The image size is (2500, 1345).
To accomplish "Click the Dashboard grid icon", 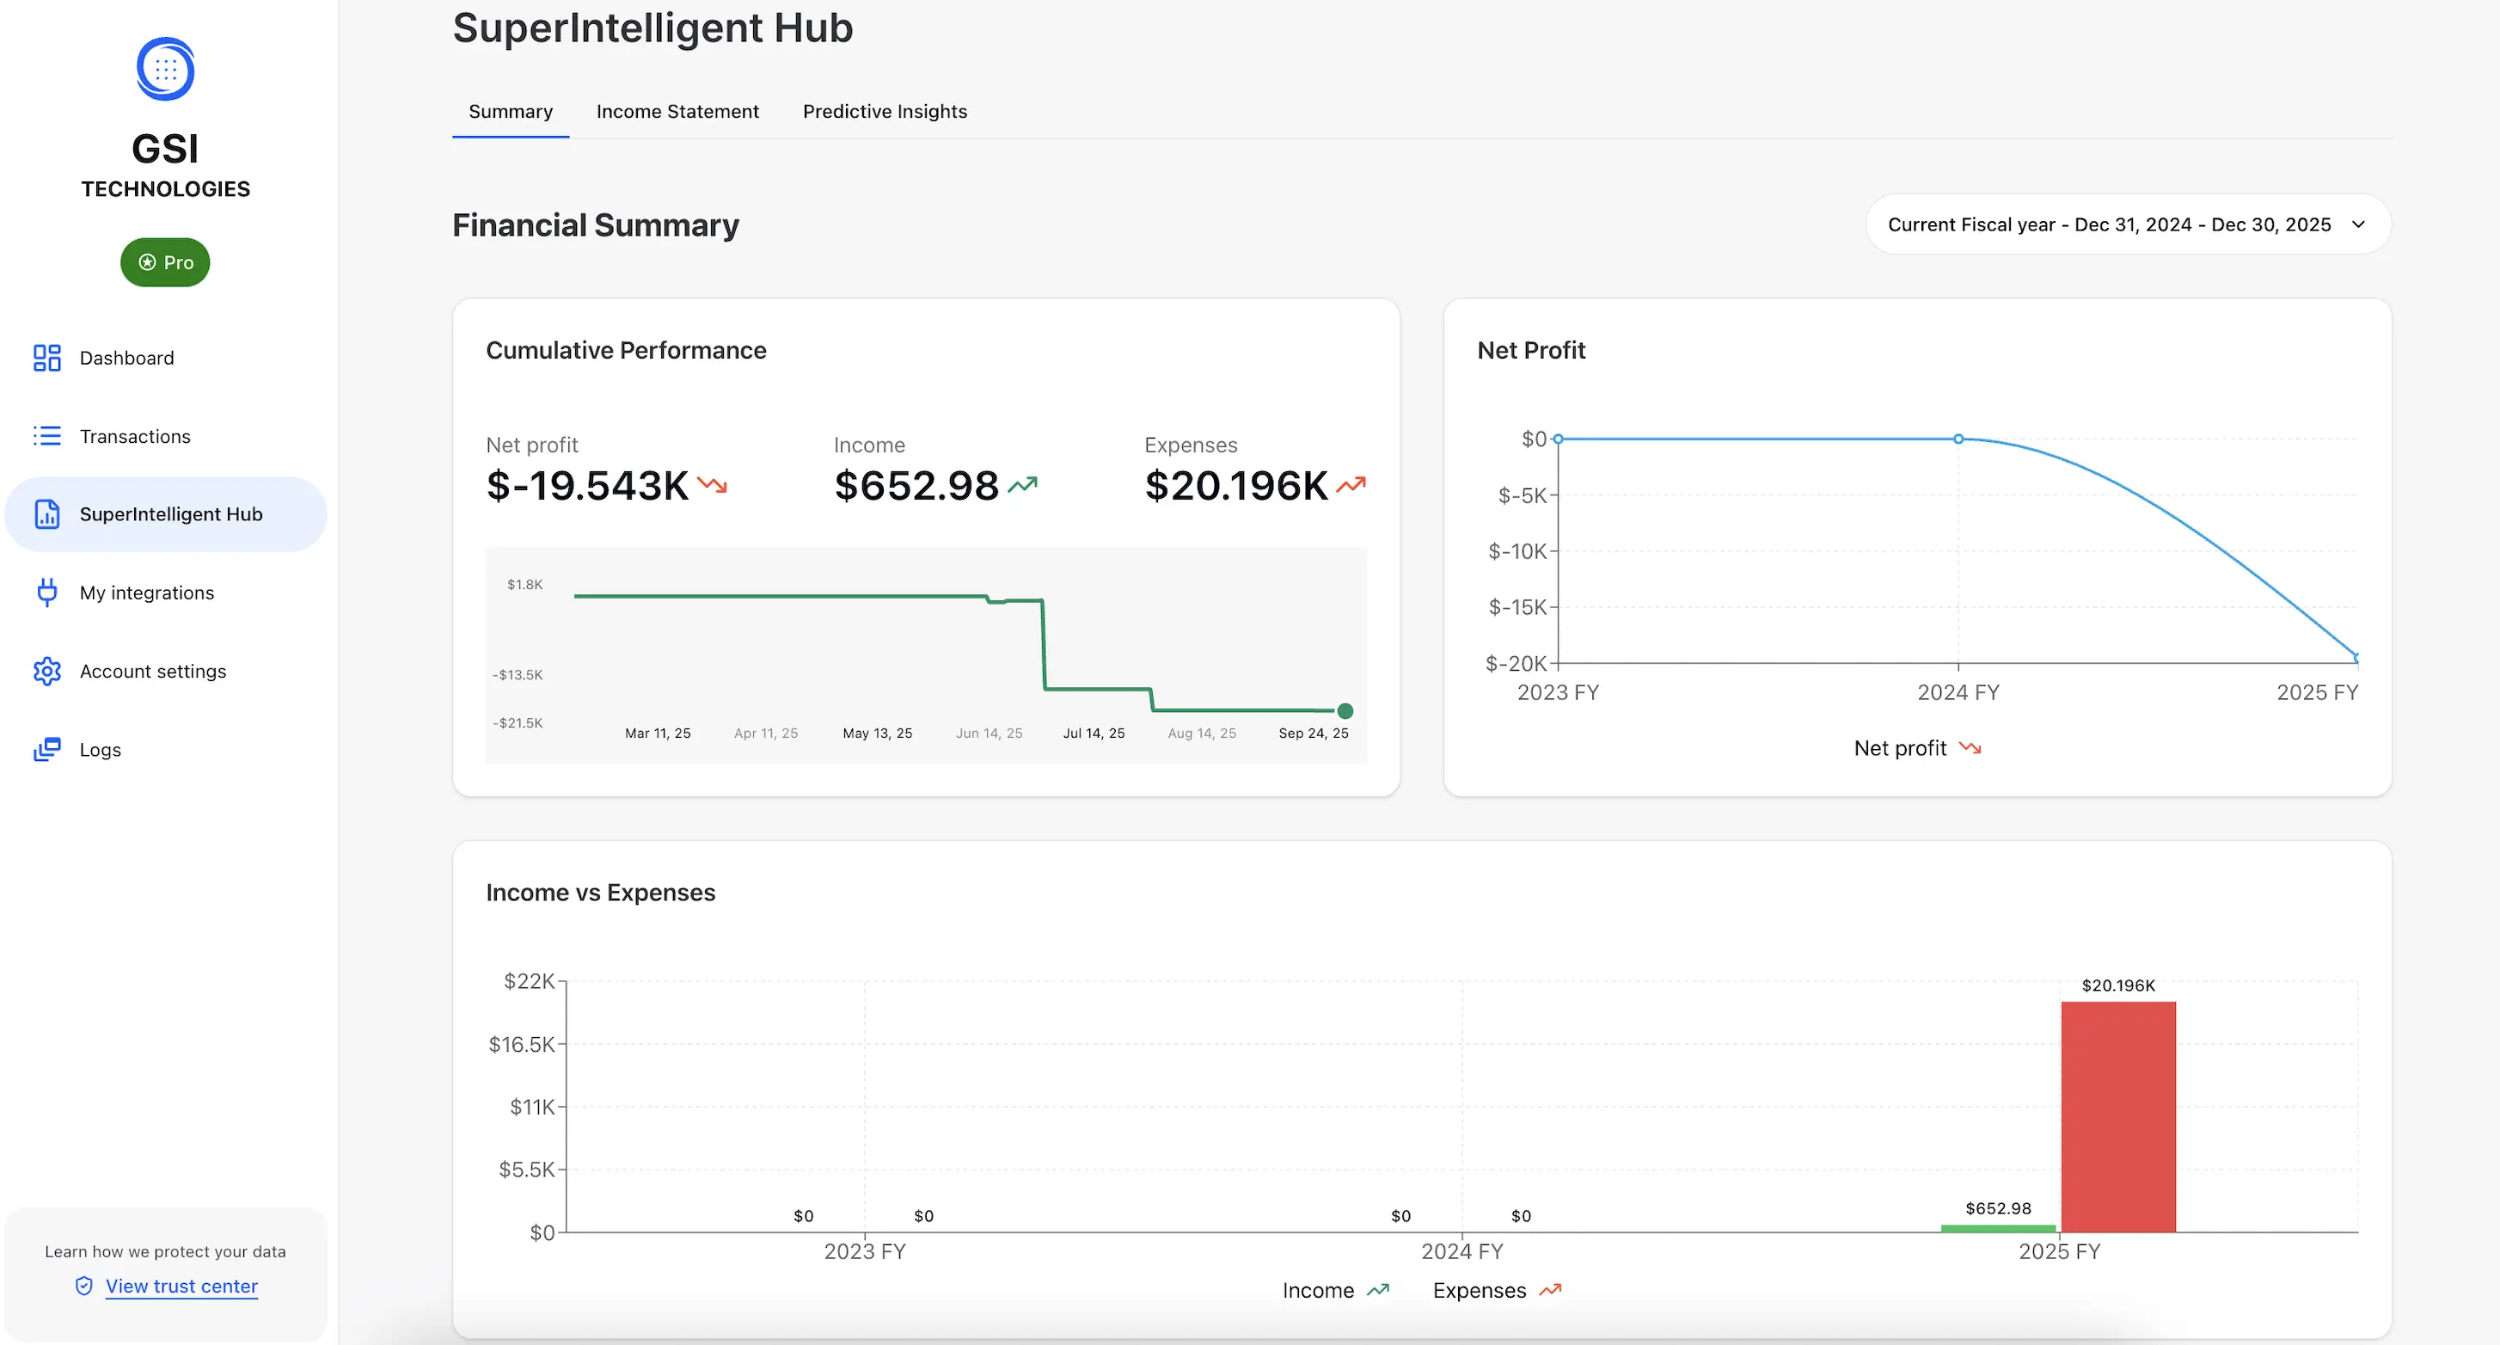I will [x=46, y=358].
